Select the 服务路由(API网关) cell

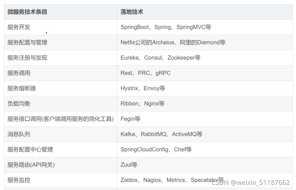click(31, 165)
